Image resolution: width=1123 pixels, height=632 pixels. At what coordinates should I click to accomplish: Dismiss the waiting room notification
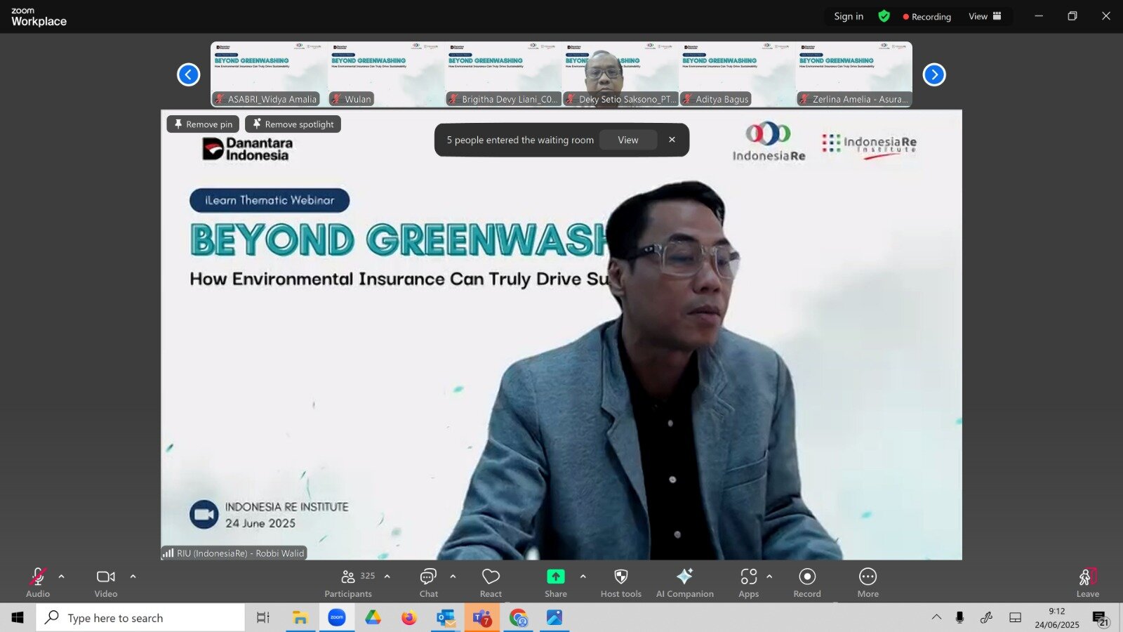tap(672, 140)
